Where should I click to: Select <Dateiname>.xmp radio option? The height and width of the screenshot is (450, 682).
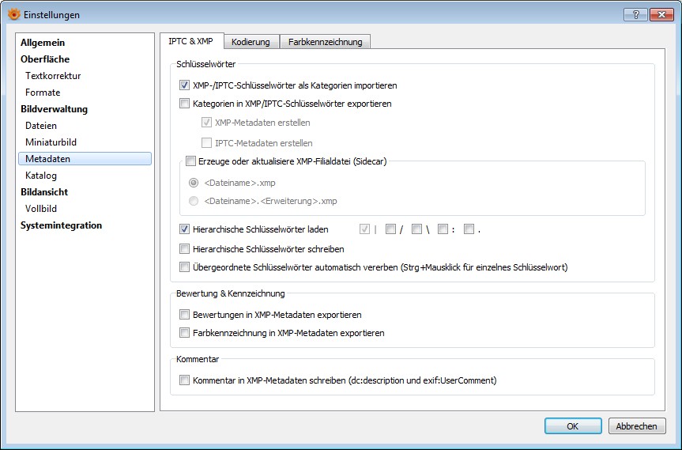click(194, 183)
